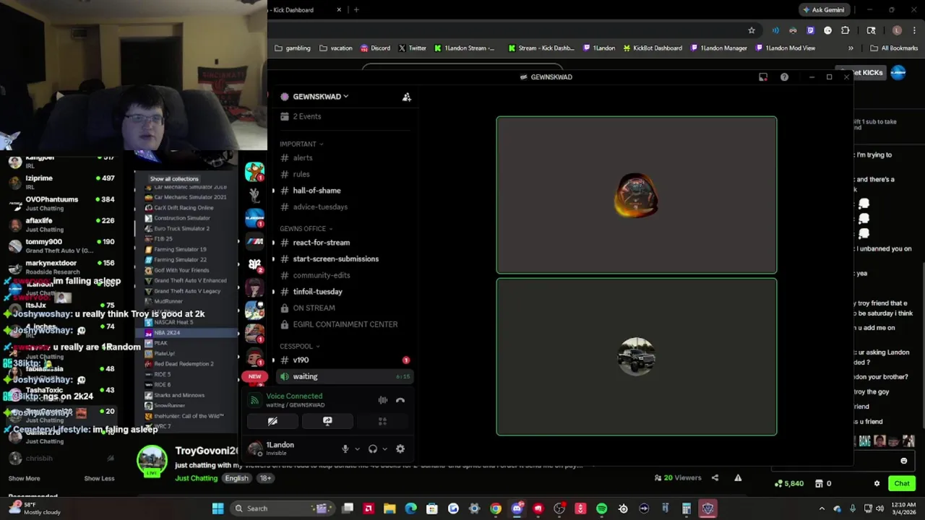925x520 pixels.
Task: Toggle noise suppression waveform icon
Action: click(383, 400)
